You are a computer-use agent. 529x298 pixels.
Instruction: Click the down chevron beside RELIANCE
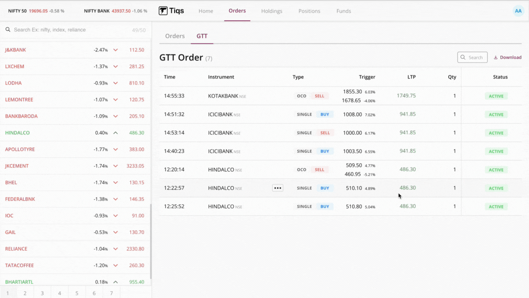click(115, 249)
